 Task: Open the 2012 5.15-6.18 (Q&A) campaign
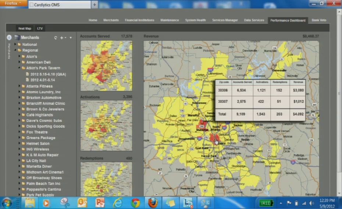tap(48, 74)
